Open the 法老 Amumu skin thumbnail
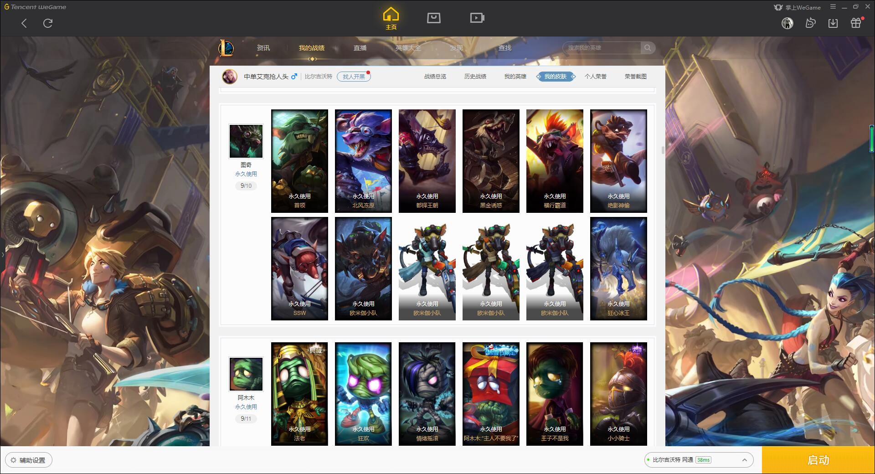The height and width of the screenshot is (474, 875). click(299, 394)
